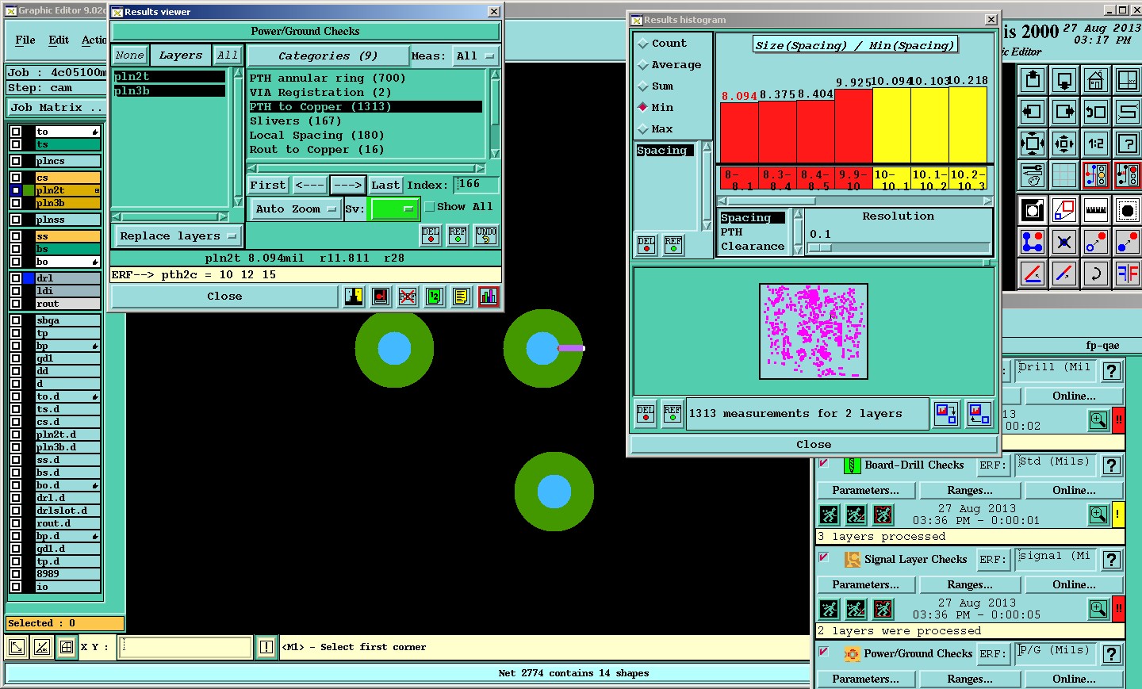The height and width of the screenshot is (689, 1142).
Task: Click the next ---> arrow button
Action: [348, 186]
